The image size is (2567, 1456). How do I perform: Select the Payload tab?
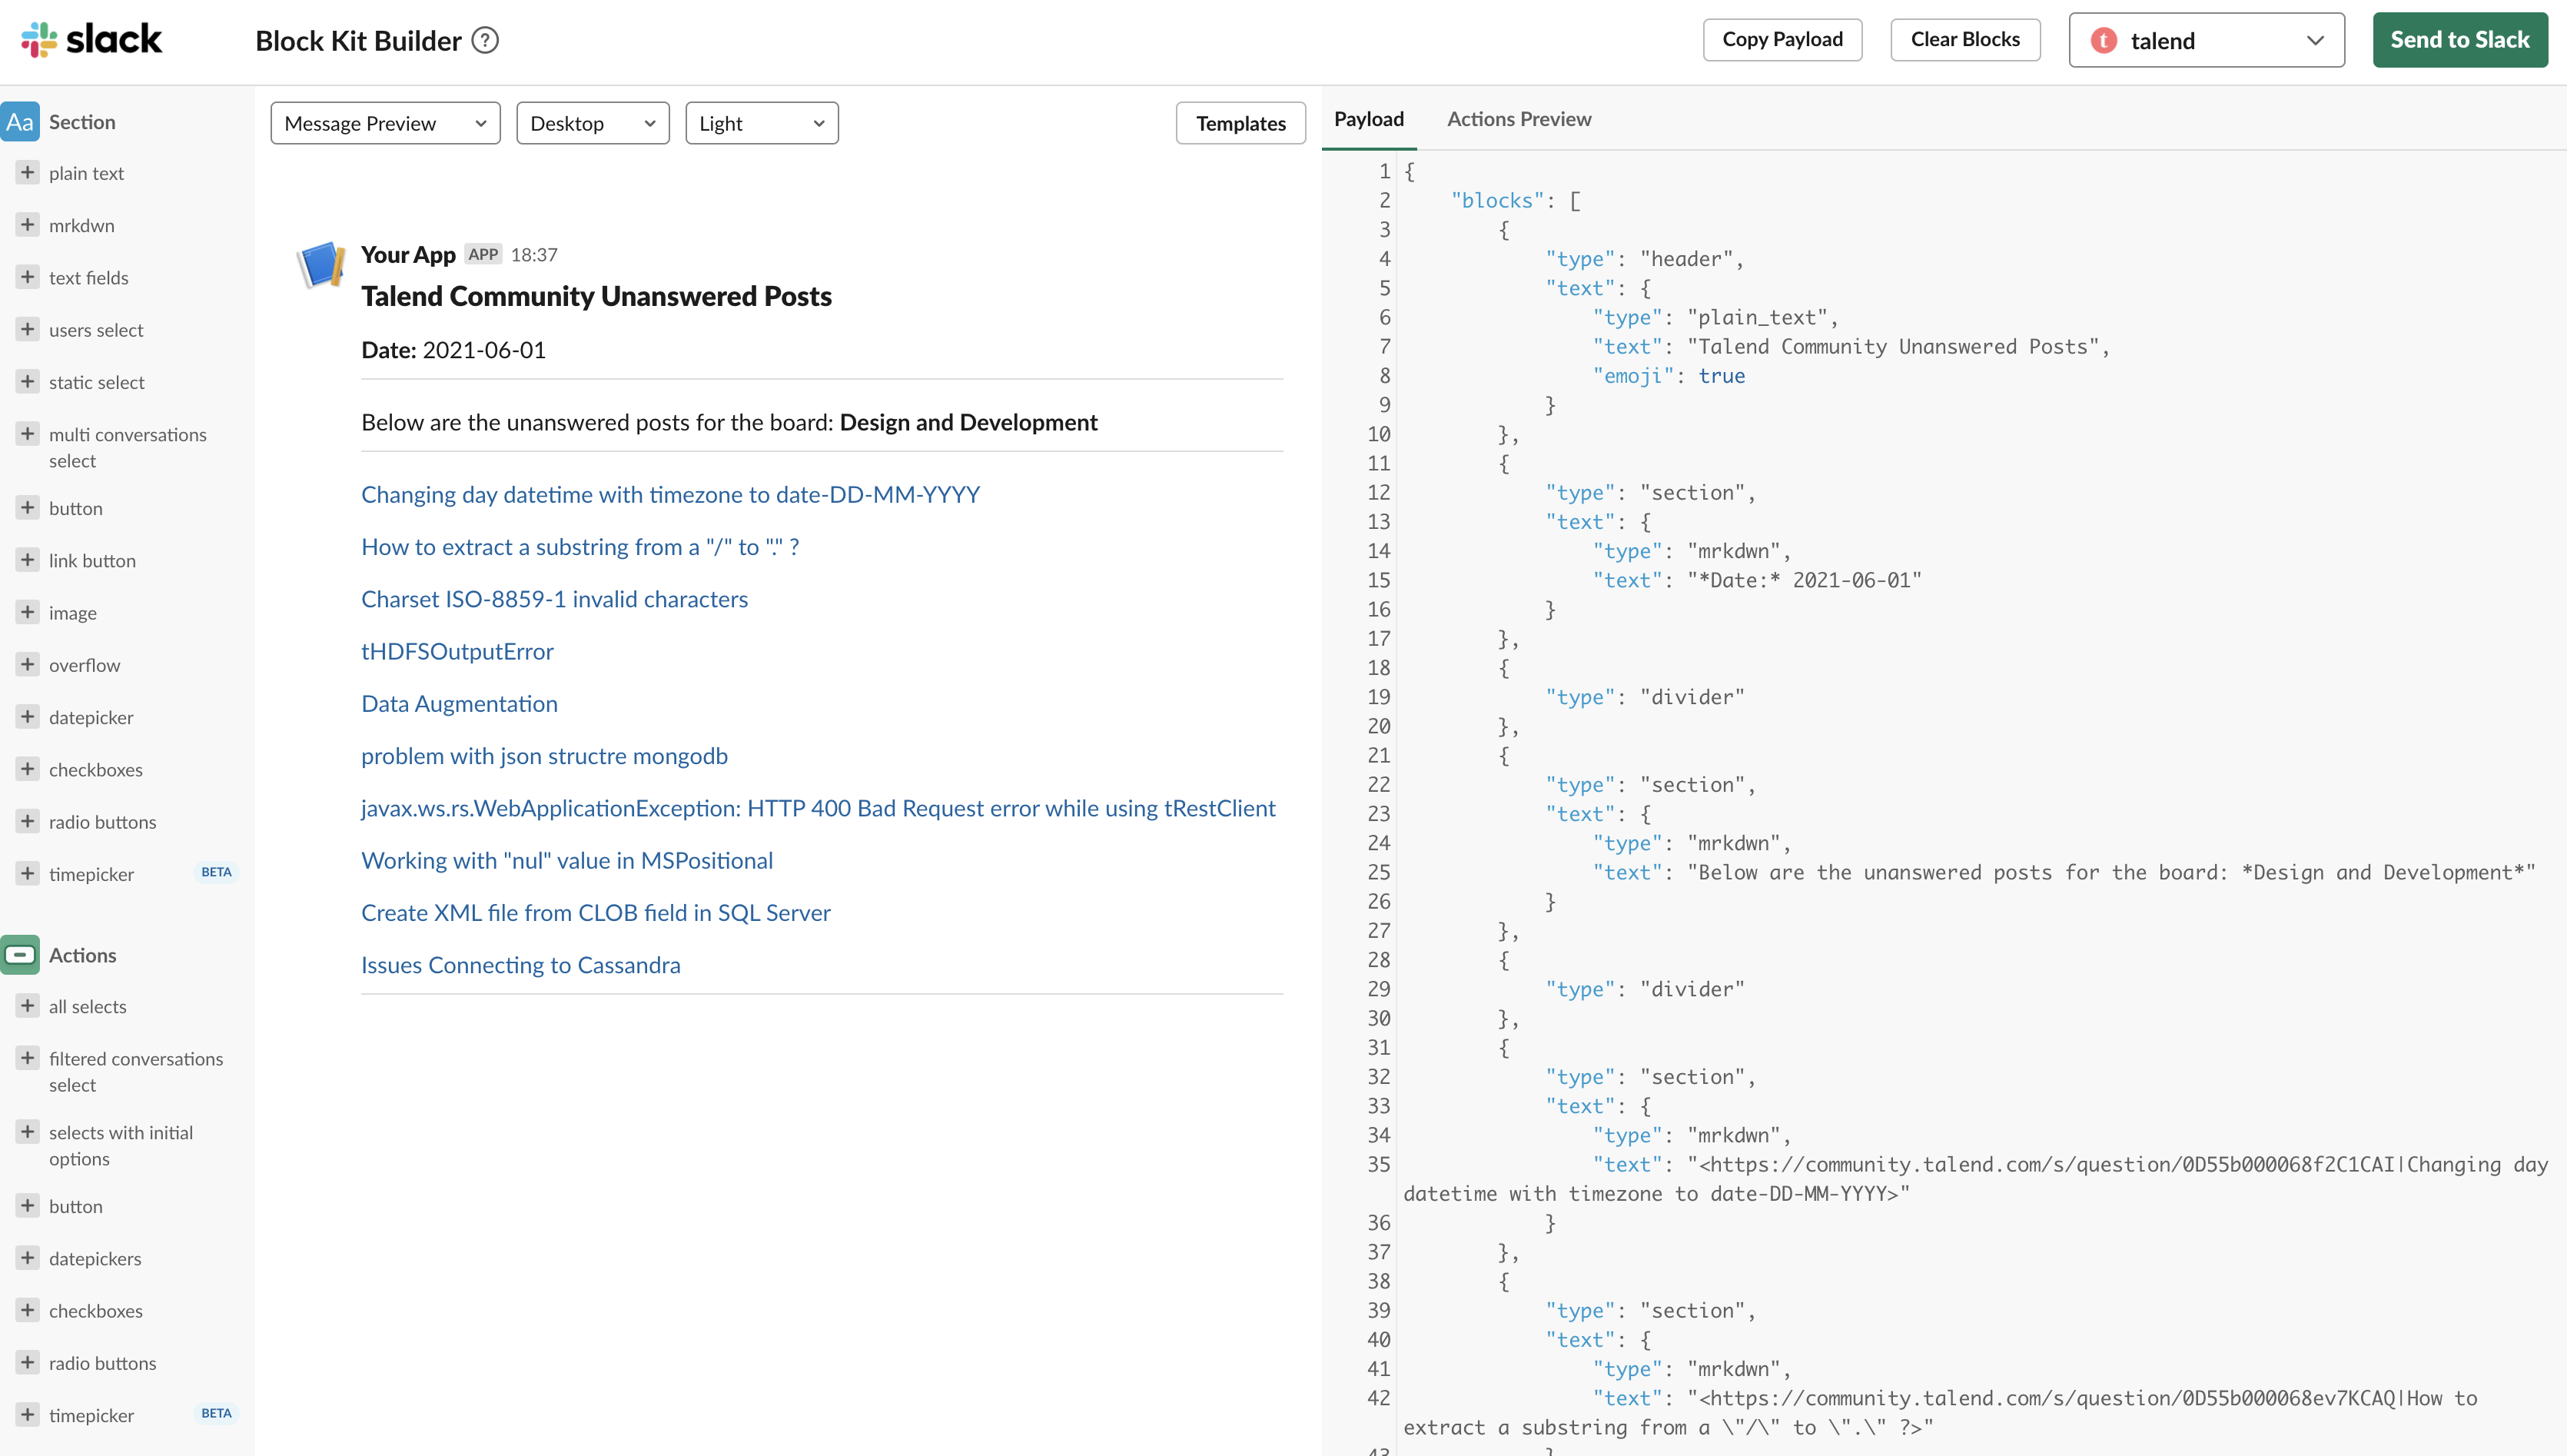pyautogui.click(x=1367, y=118)
